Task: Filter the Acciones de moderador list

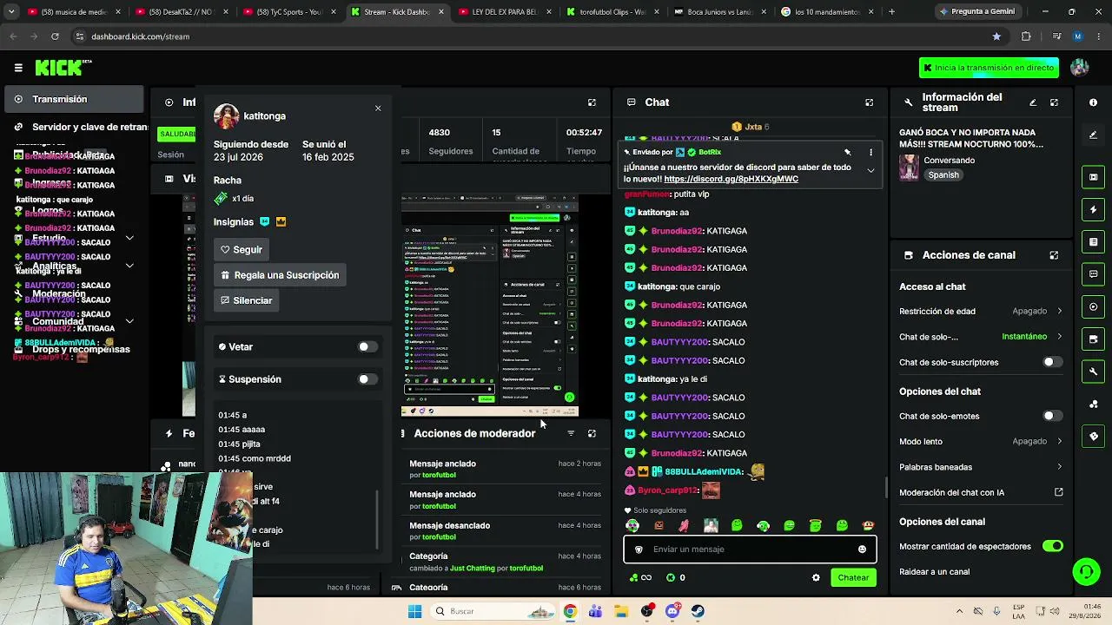Action: (571, 433)
